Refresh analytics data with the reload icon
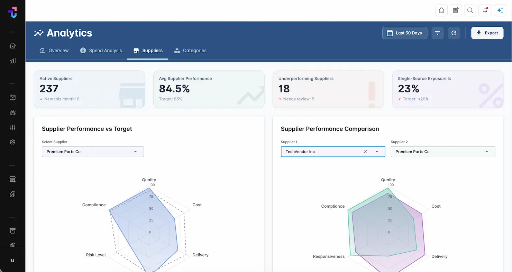Image resolution: width=512 pixels, height=272 pixels. coord(454,33)
